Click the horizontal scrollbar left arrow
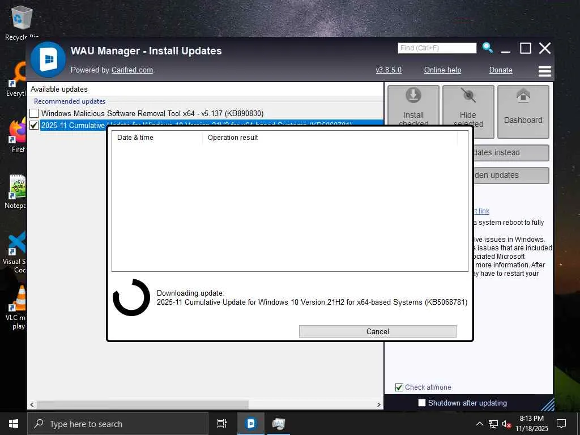This screenshot has height=435, width=580. [x=32, y=404]
